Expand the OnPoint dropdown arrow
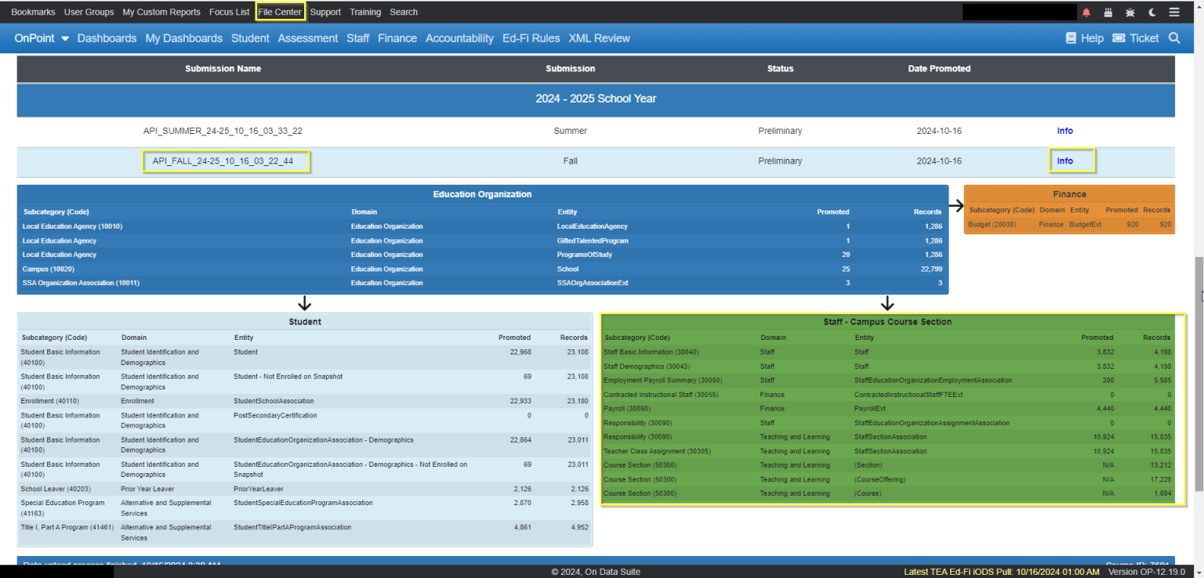1204x578 pixels. click(65, 38)
